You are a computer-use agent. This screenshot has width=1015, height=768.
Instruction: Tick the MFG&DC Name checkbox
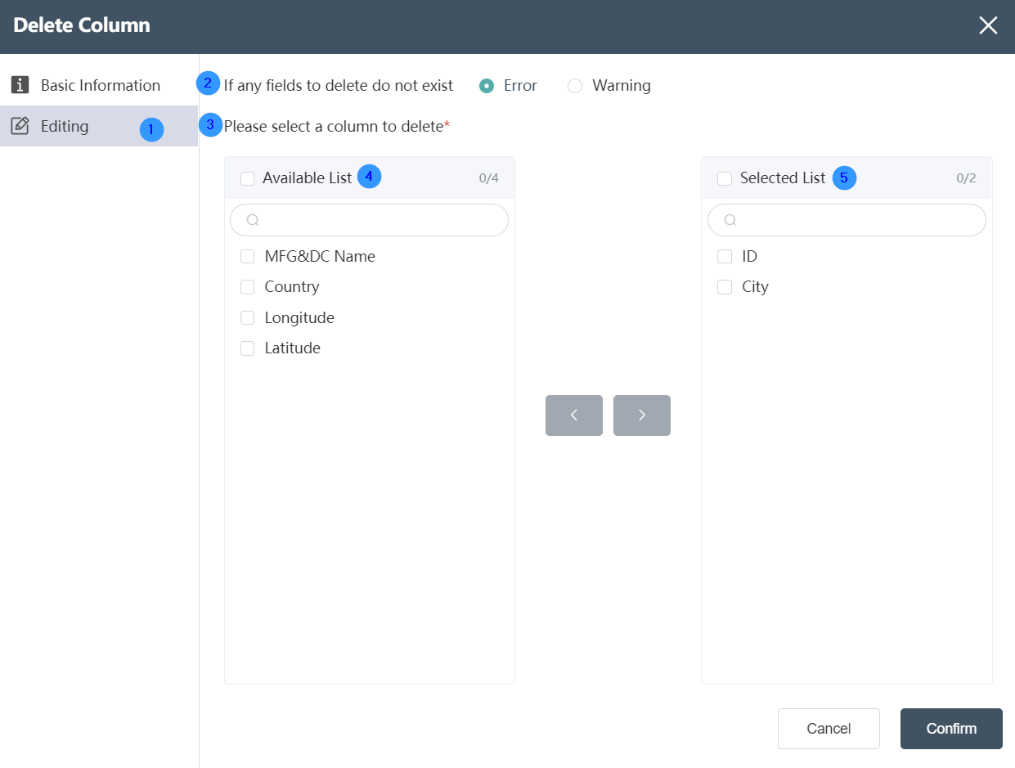tap(248, 256)
